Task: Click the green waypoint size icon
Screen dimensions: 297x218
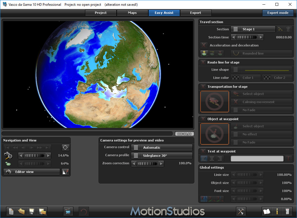Action: coord(8,163)
